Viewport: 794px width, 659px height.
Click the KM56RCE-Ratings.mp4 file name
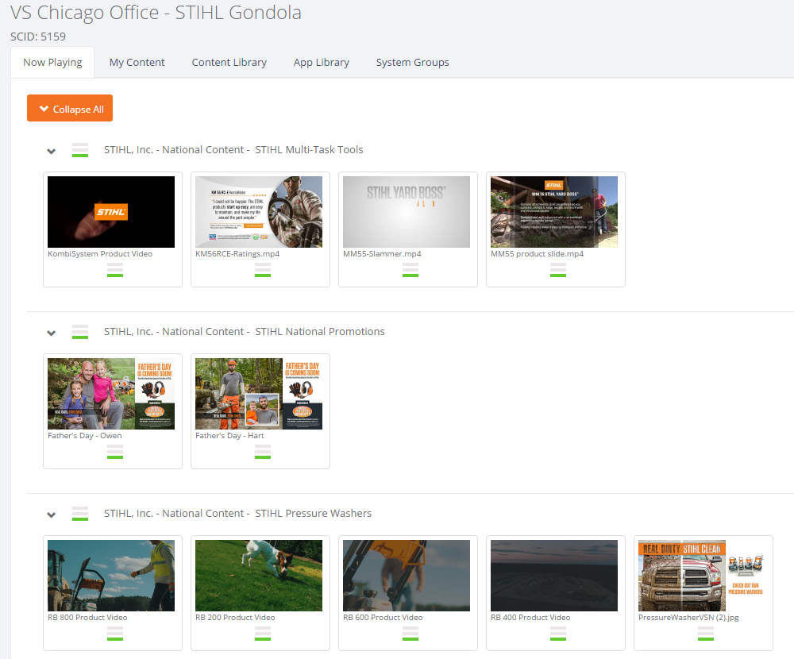pos(237,254)
